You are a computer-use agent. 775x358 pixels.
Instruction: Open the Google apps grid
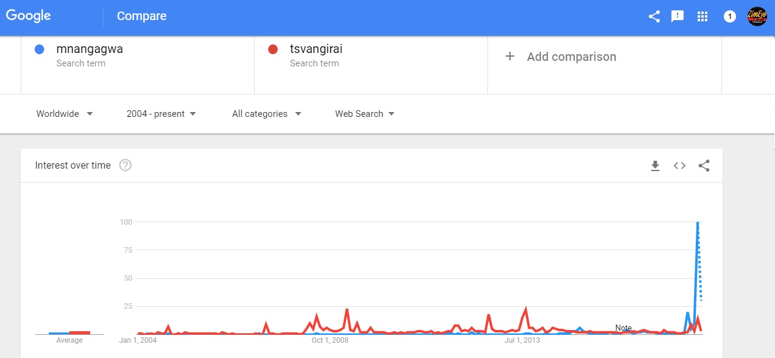point(702,16)
